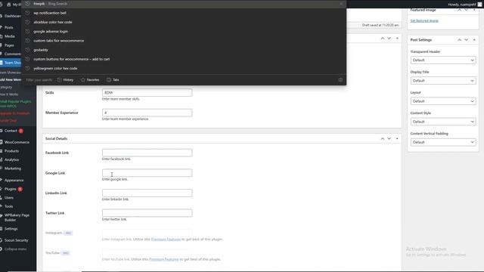Screen dimensions: 484x272
Task: Open Tools menu in sidebar
Action: [8, 206]
